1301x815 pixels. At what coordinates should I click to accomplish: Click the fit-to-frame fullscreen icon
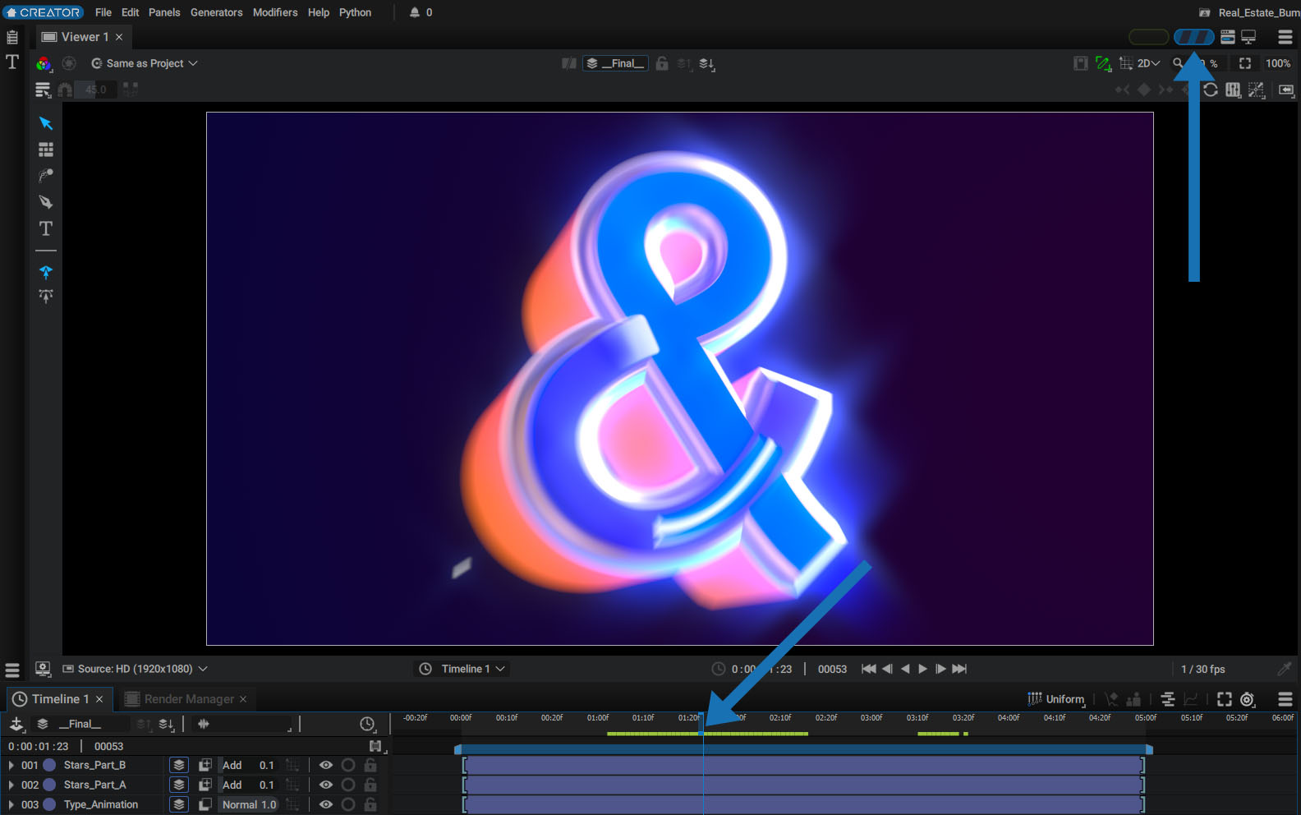(x=1245, y=63)
